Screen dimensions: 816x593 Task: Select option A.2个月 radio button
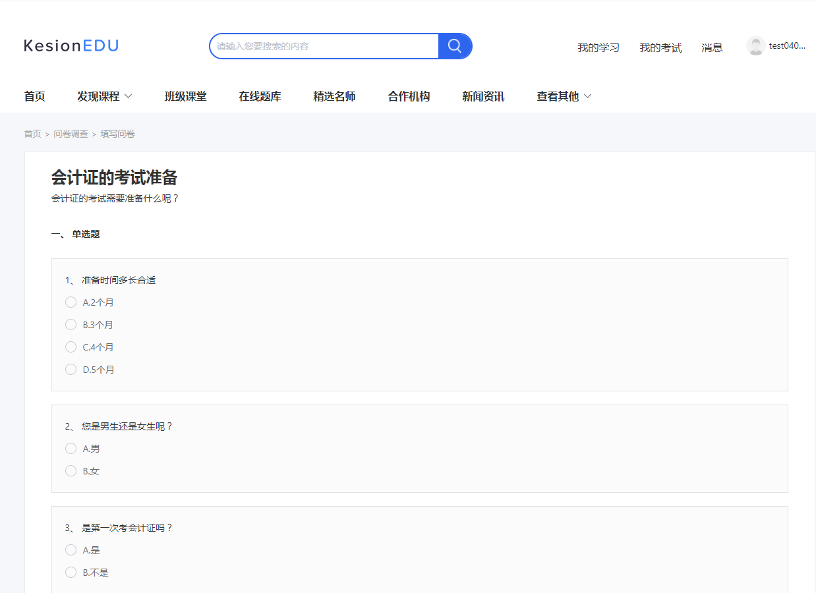click(x=71, y=302)
